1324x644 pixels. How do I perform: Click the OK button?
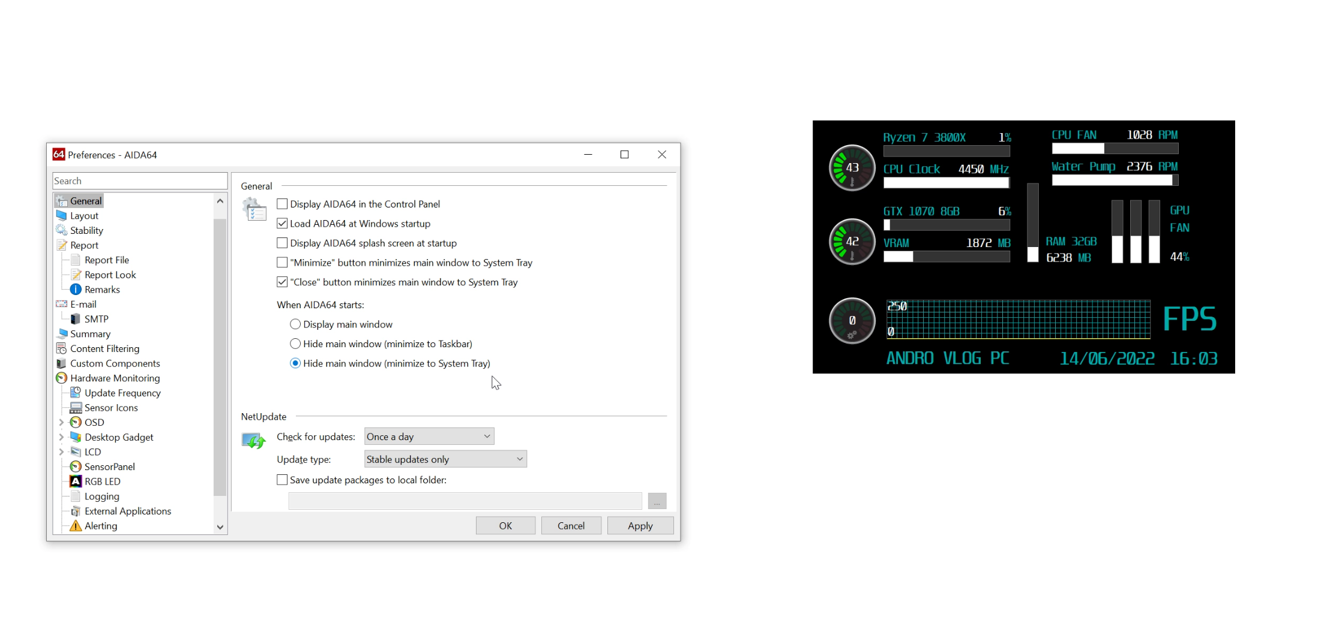(x=505, y=526)
